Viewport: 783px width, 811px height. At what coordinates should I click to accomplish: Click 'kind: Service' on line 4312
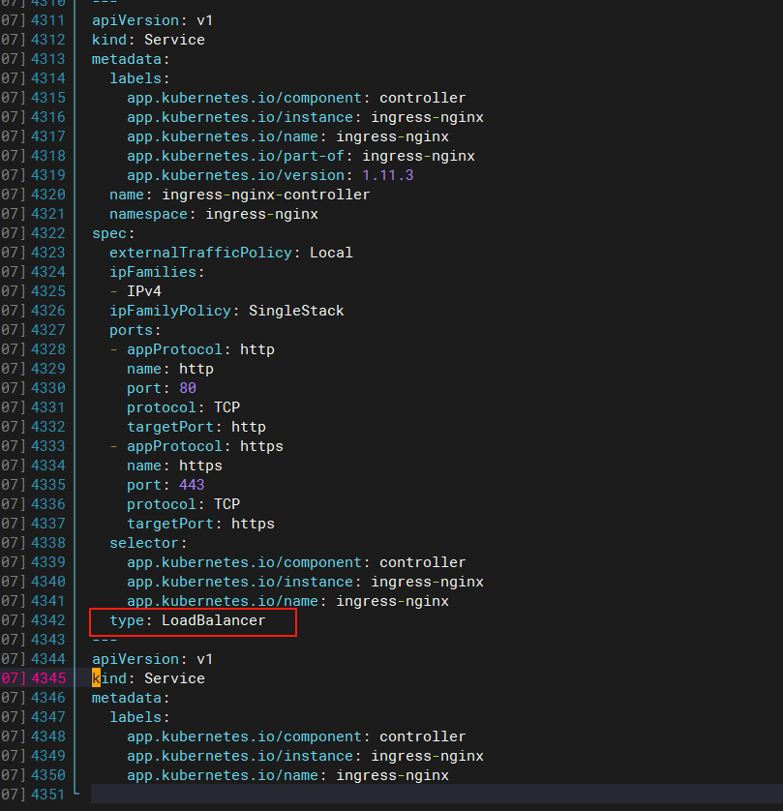click(x=148, y=40)
